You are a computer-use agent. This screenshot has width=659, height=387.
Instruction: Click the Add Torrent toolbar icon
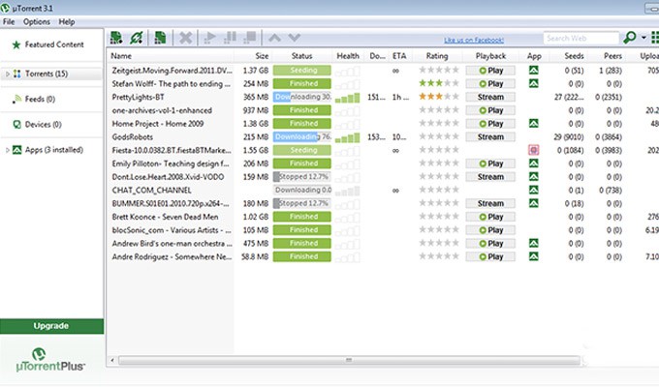(x=116, y=38)
